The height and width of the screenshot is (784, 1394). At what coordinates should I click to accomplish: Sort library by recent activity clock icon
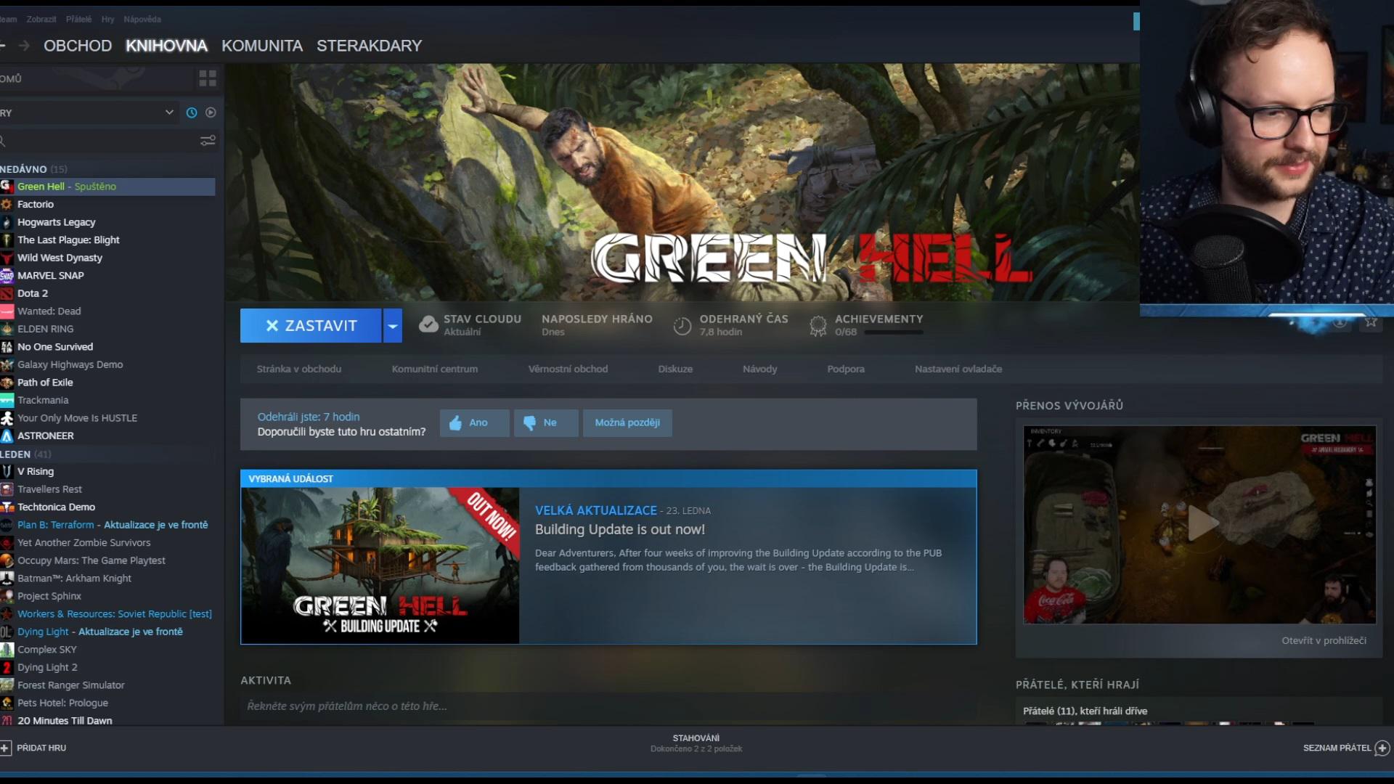pos(192,113)
